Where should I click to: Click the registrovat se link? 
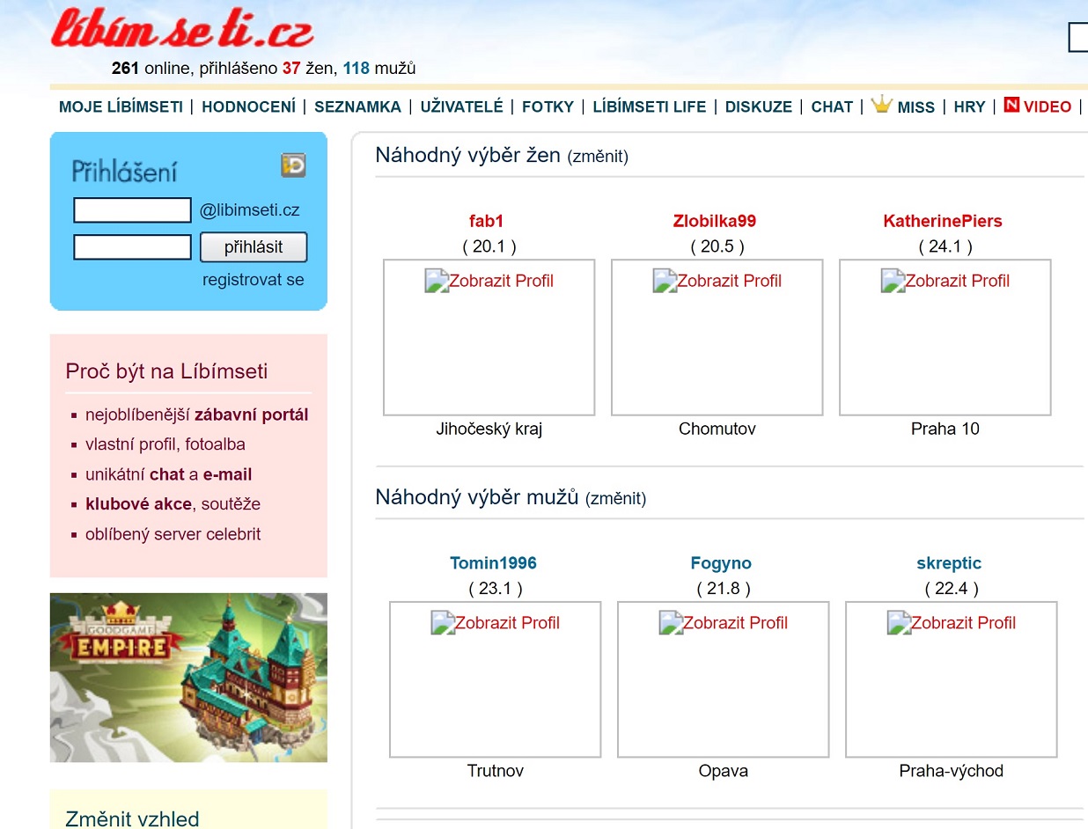click(254, 280)
